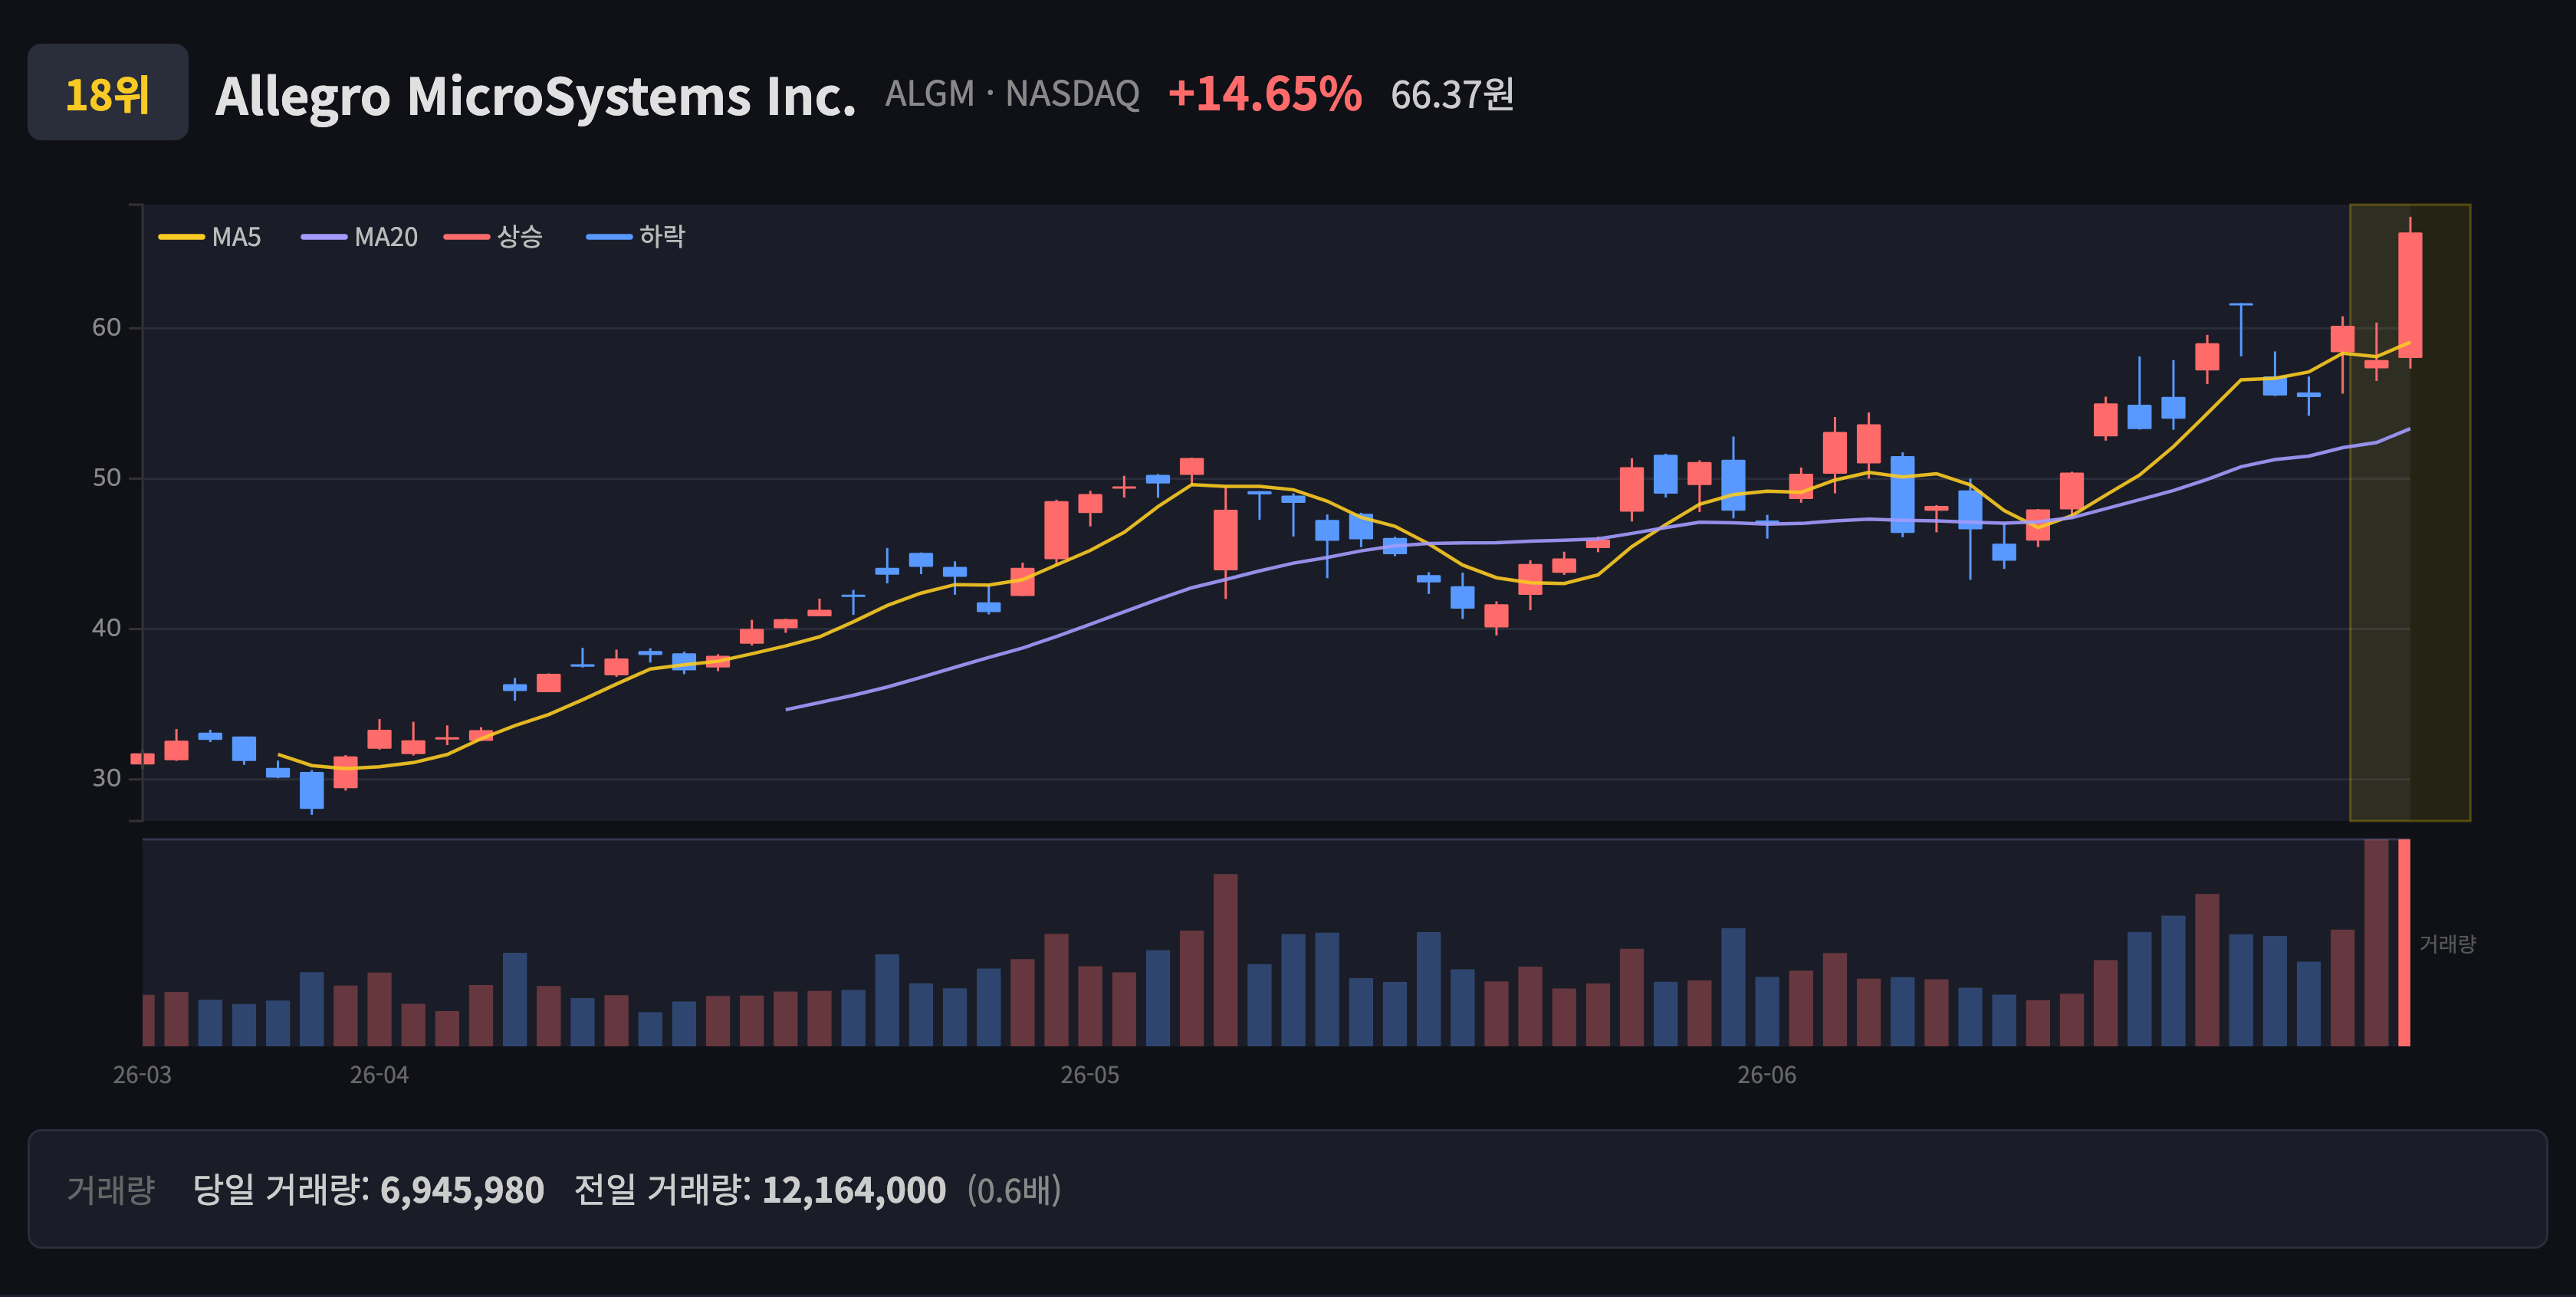Click the 60 price axis label

(106, 327)
